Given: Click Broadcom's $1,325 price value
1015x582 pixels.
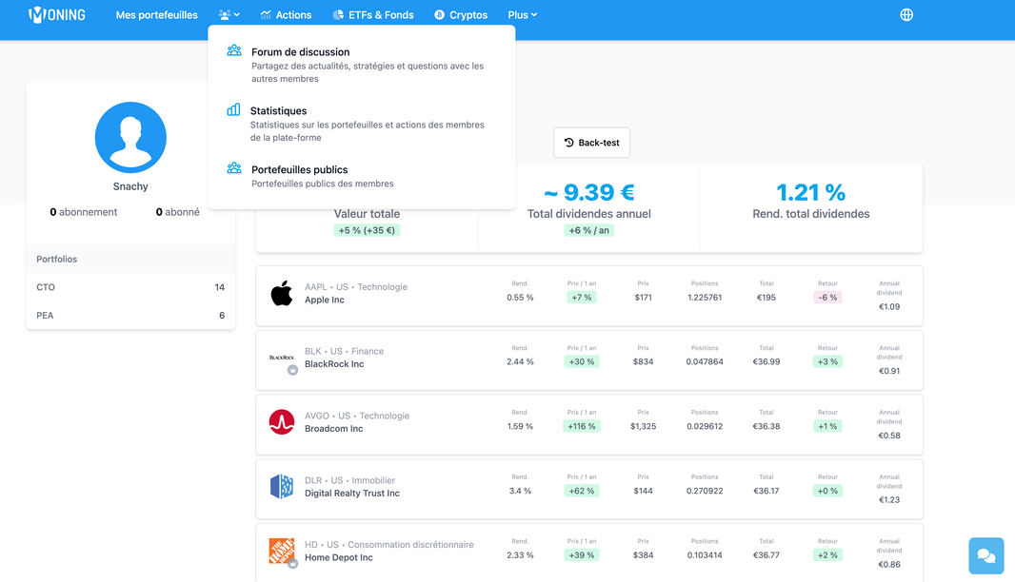Looking at the screenshot, I should pos(643,426).
